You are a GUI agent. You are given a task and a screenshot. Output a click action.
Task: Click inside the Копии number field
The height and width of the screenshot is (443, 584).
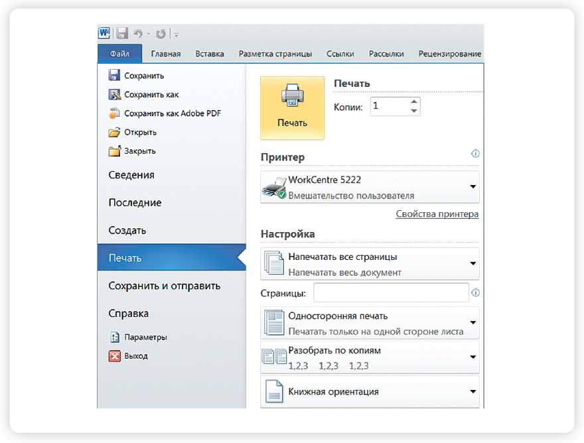390,107
